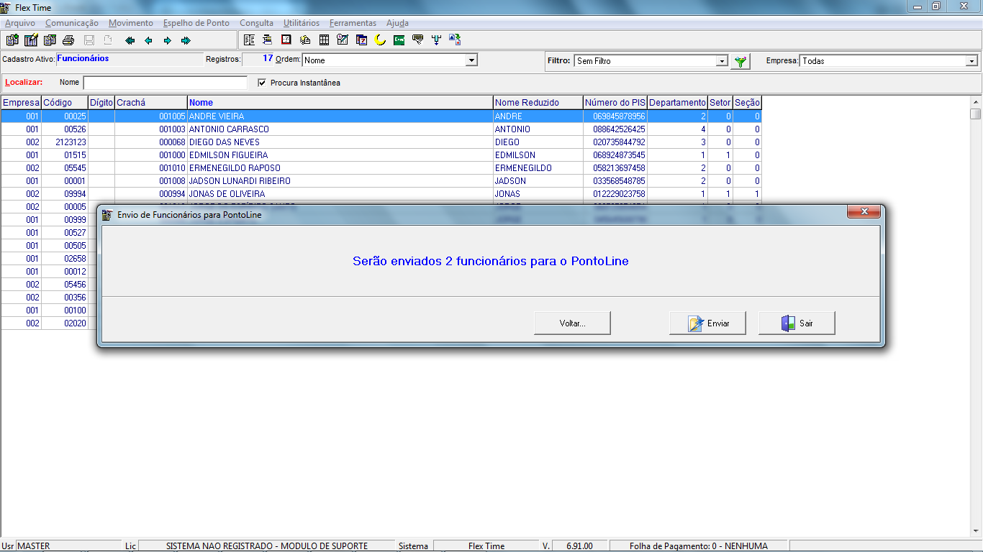This screenshot has height=552, width=983.
Task: Click code cell 2123123
Action: coord(65,142)
